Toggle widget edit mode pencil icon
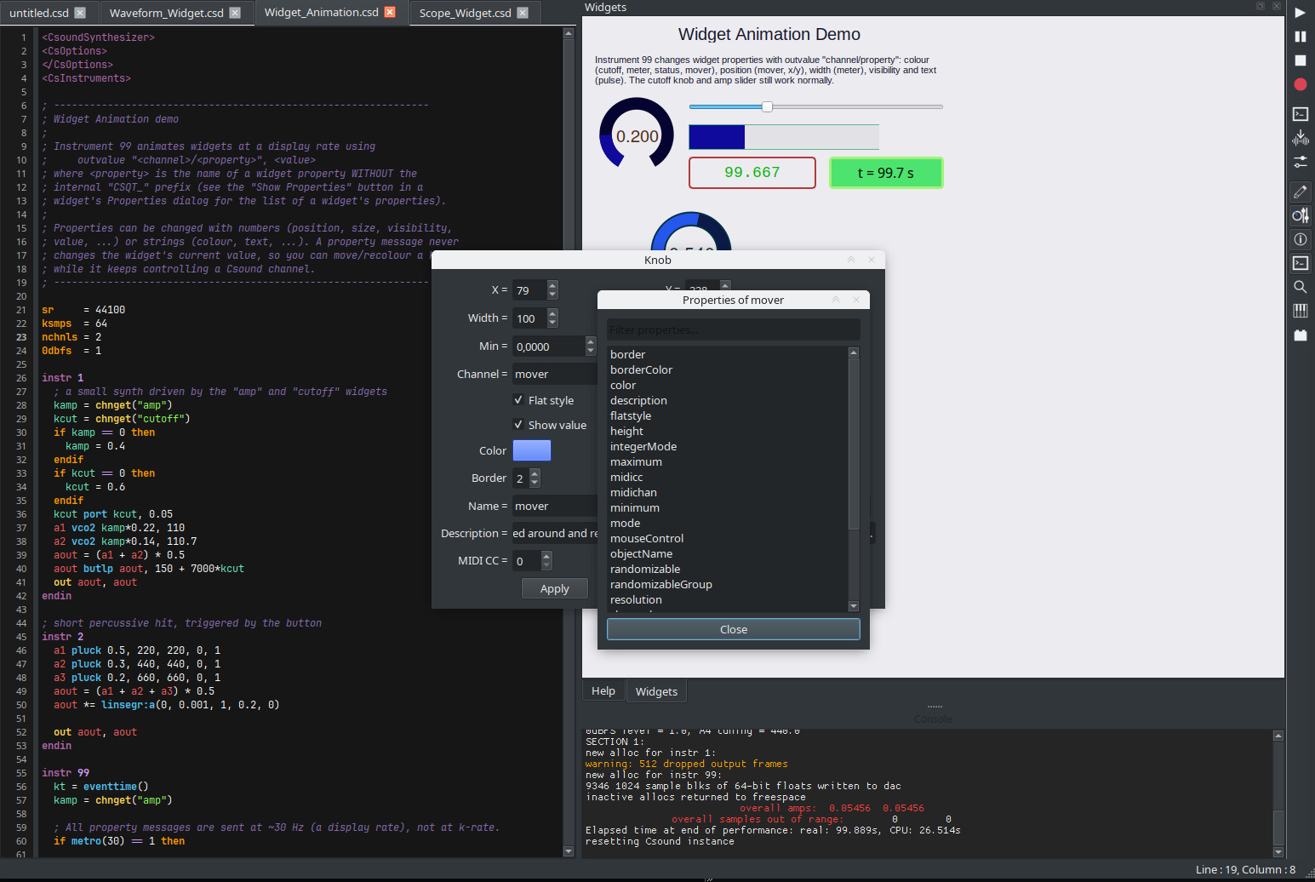Image resolution: width=1315 pixels, height=882 pixels. [x=1300, y=192]
